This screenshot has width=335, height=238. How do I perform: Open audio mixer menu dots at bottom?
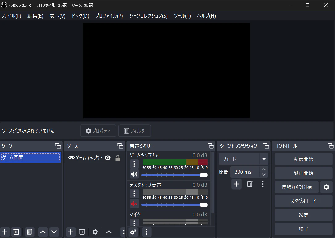[146, 232]
